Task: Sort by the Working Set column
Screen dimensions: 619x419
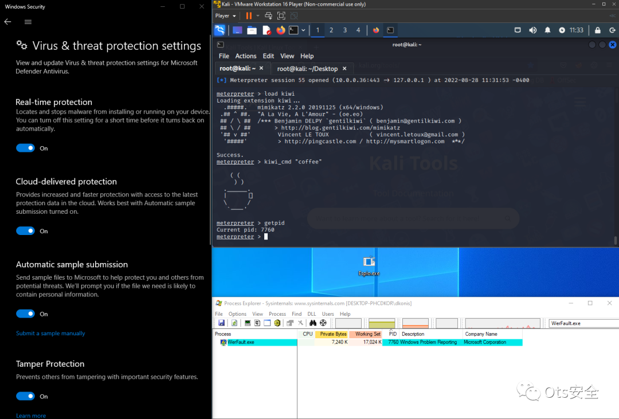Action: [366, 334]
